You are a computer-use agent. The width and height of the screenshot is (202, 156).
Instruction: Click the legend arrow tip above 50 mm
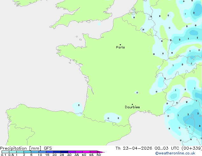pos(101,152)
